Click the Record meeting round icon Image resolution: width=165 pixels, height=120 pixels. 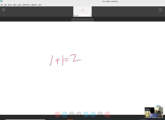coord(79,114)
